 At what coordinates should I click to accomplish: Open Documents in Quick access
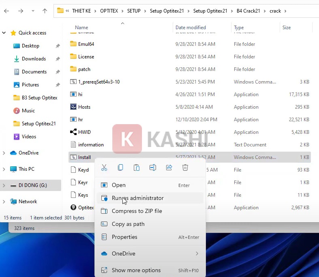[34, 72]
